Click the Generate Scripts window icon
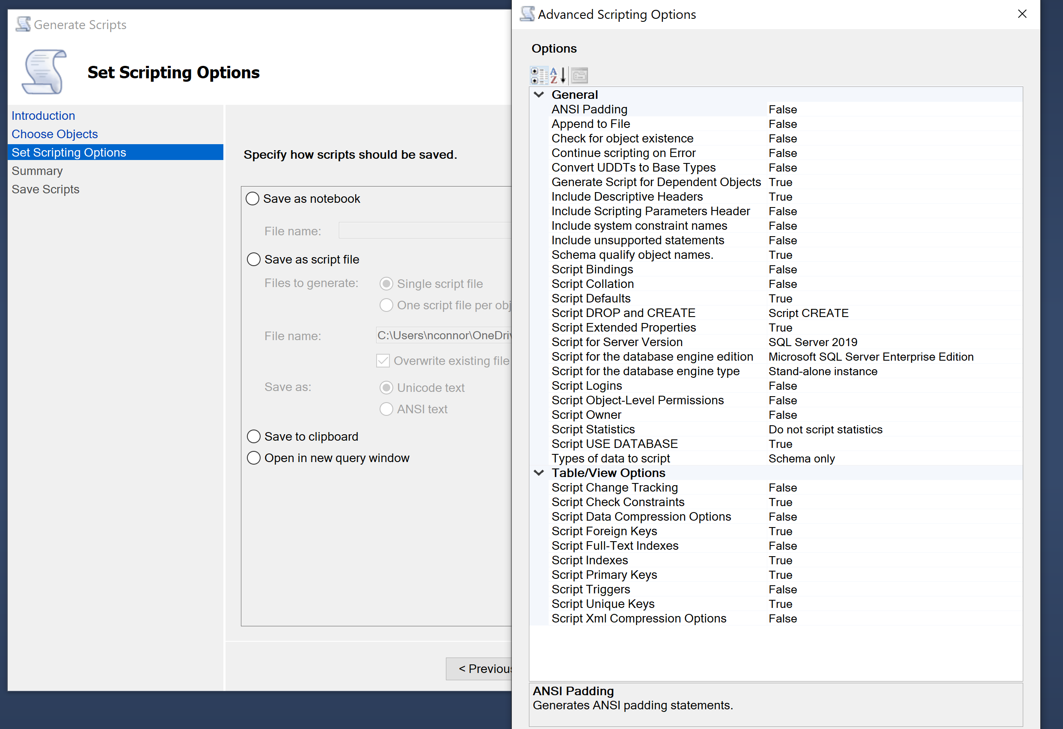 (23, 24)
